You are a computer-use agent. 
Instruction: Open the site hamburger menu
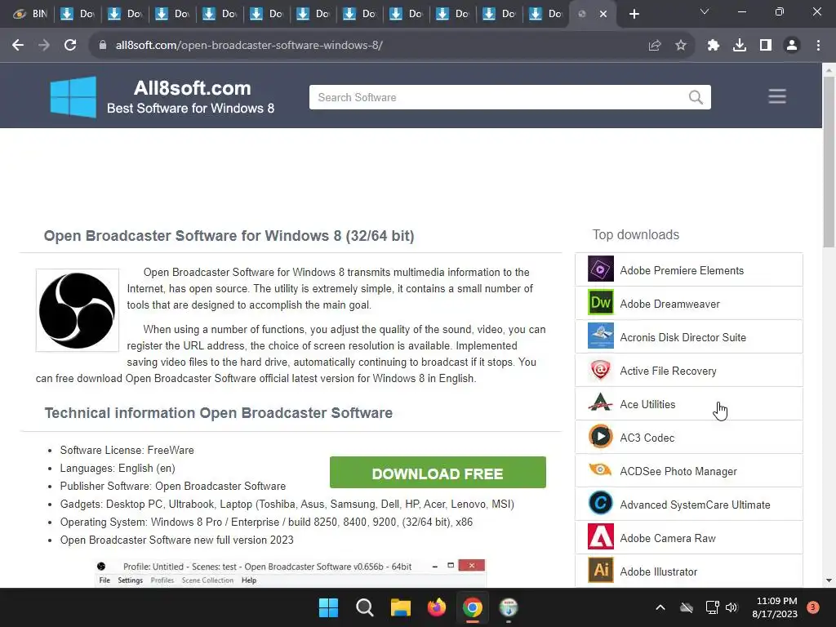[x=777, y=96]
